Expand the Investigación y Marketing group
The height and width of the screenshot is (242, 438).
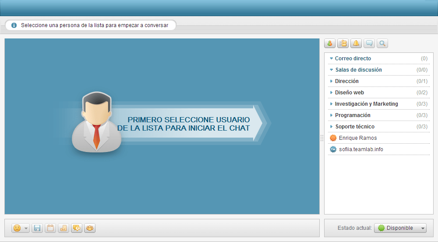coord(331,104)
